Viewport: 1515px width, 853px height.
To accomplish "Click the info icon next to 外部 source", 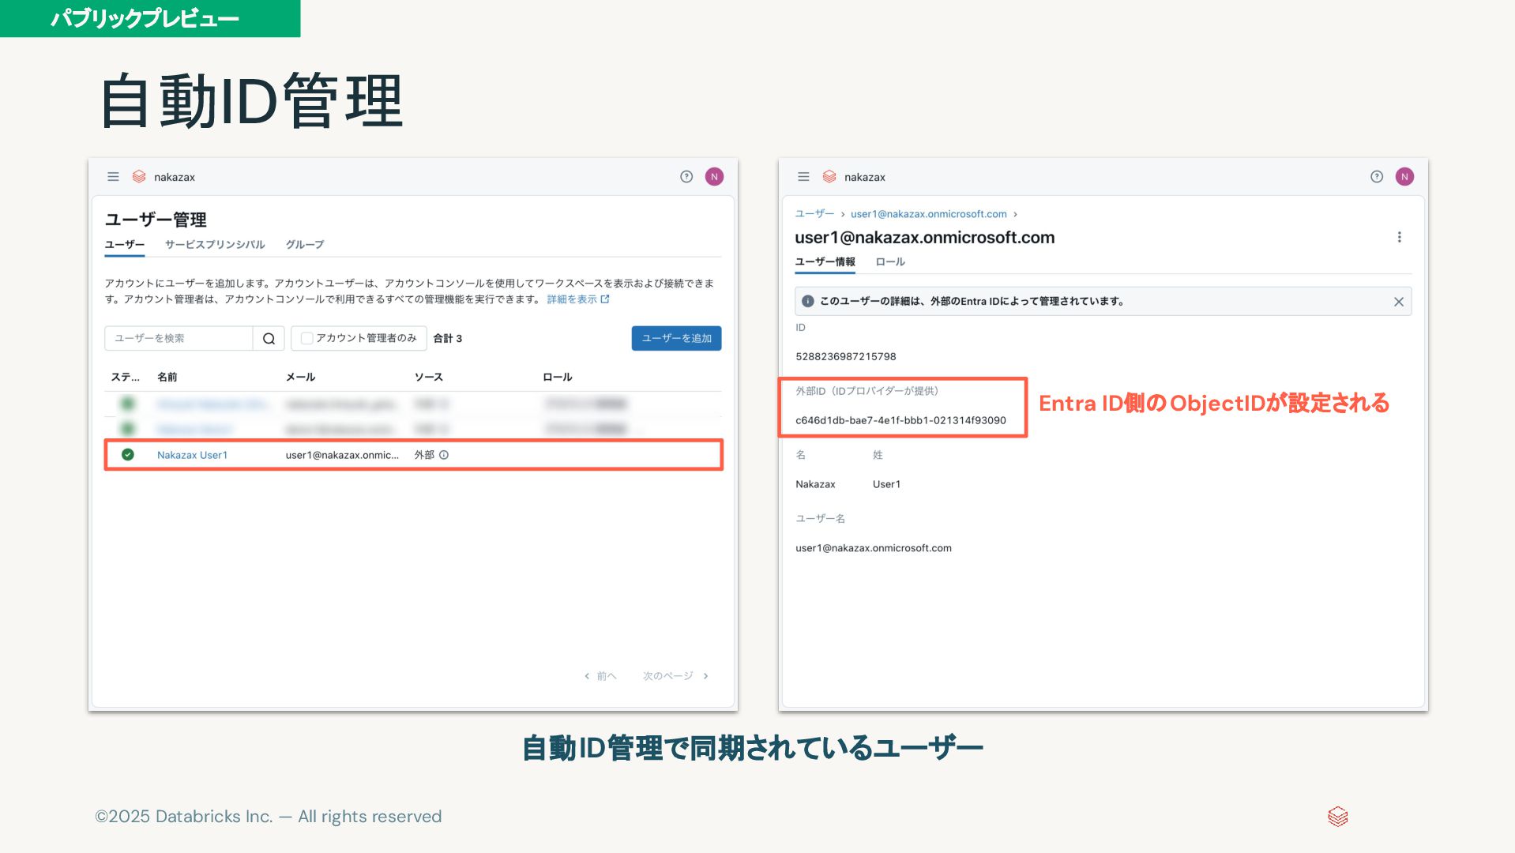I will [x=444, y=455].
